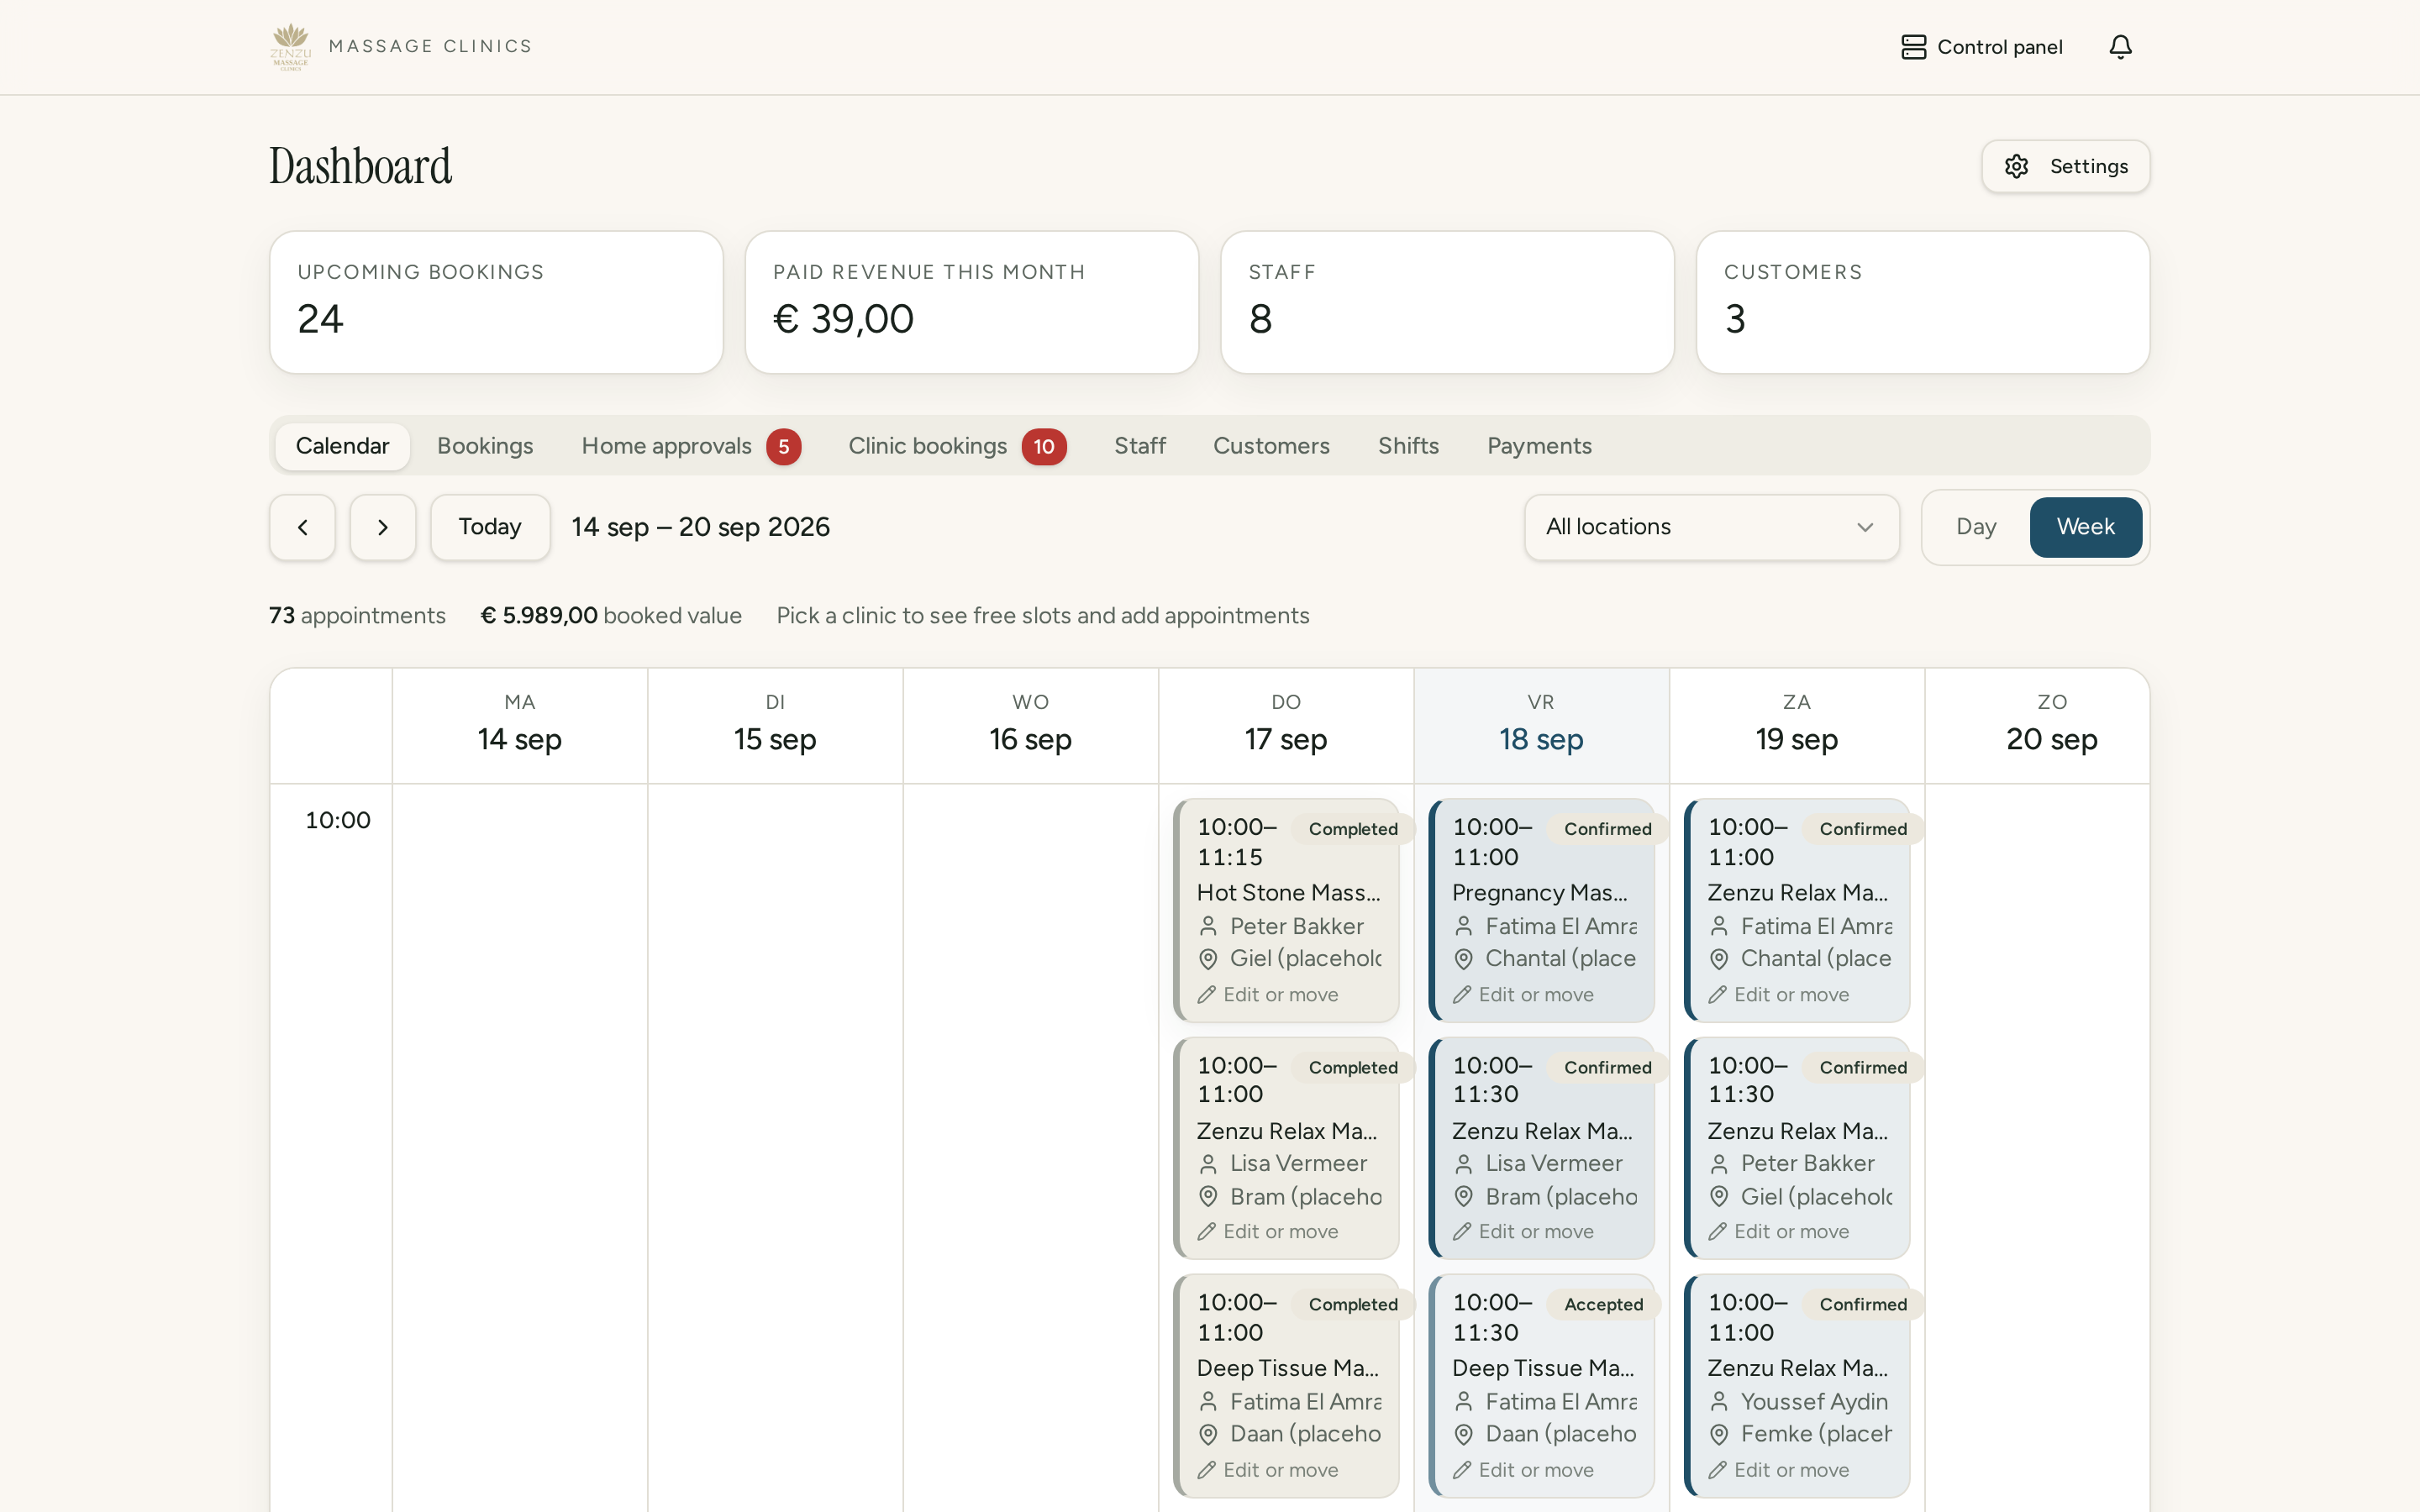Click the red 5 badge on Home approvals

(784, 447)
